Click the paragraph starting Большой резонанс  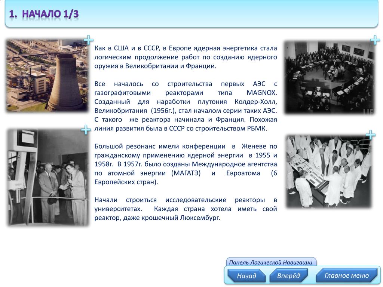(x=186, y=164)
